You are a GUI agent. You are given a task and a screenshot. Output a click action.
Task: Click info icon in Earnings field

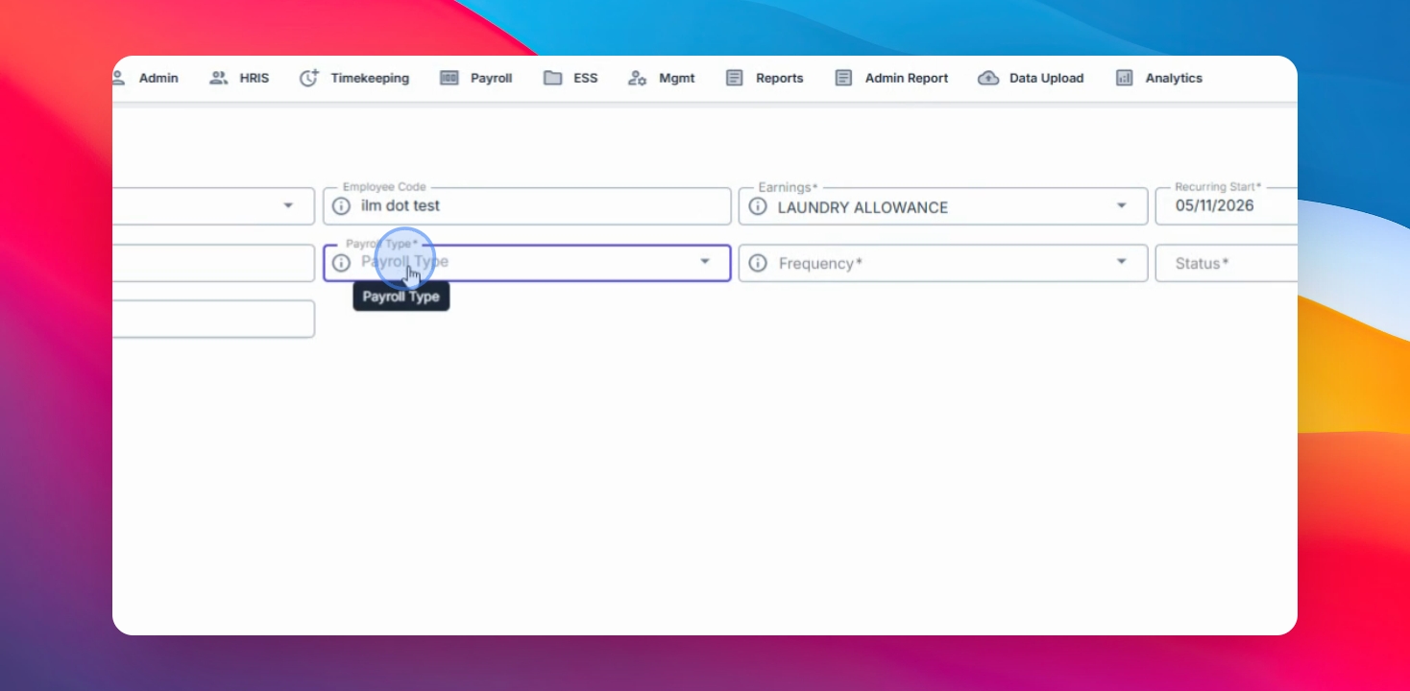tap(758, 206)
